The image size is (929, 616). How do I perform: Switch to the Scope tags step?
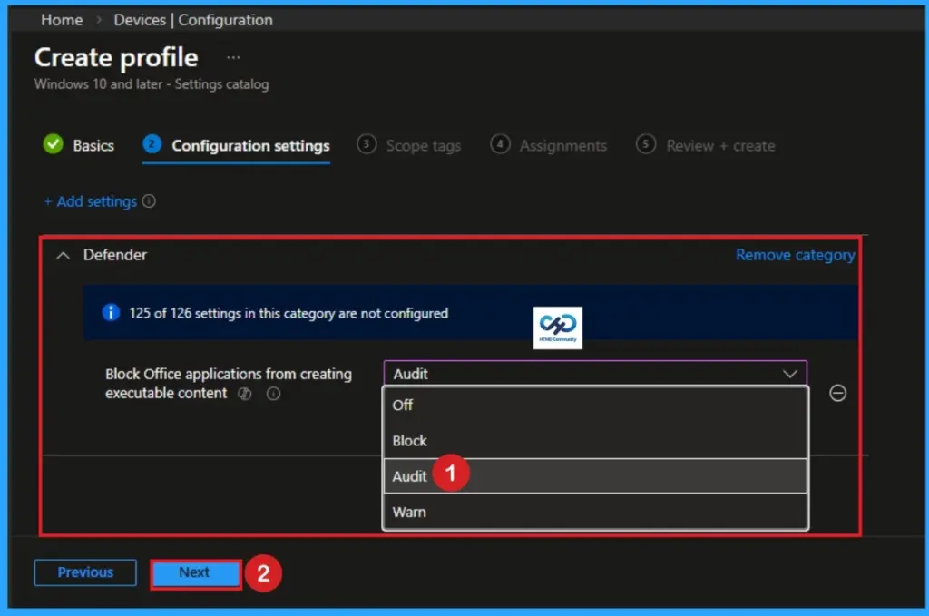pos(422,145)
